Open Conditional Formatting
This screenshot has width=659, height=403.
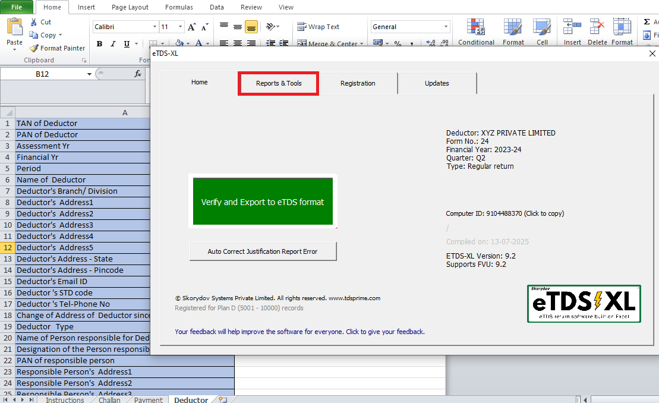pos(476,32)
